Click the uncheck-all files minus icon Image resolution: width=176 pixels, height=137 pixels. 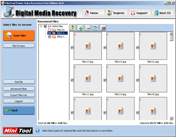pyautogui.click(x=88, y=28)
